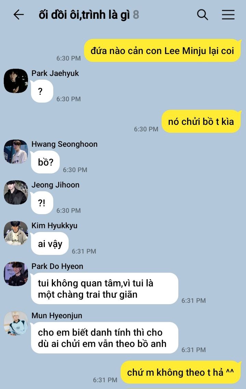The image size is (246, 389).
Task: Select yellow message mentioning Lee Minju
Action: [162, 51]
